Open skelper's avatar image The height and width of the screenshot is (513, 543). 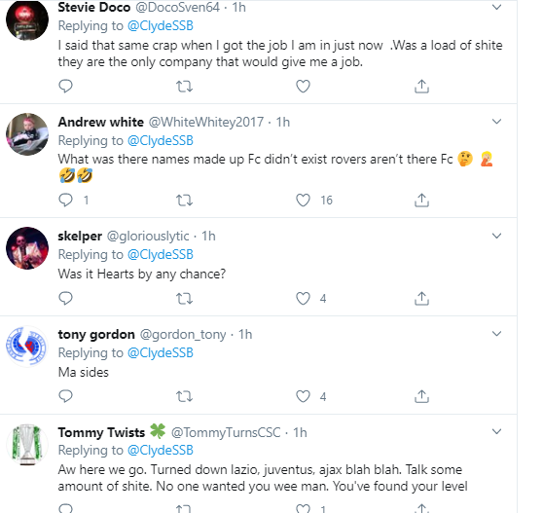pos(27,248)
